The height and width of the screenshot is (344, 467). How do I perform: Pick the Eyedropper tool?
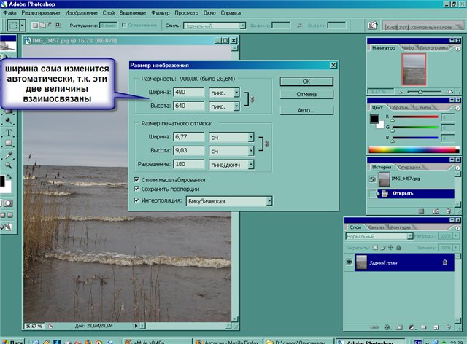click(x=7, y=155)
